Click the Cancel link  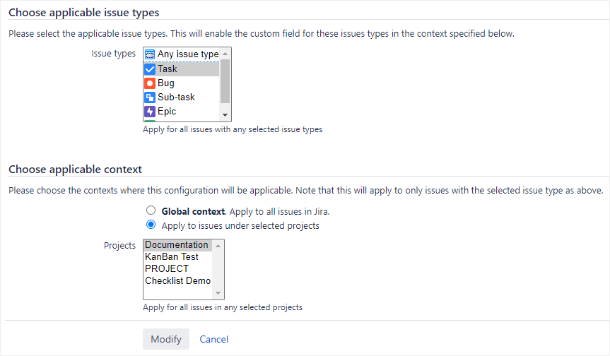pos(214,339)
